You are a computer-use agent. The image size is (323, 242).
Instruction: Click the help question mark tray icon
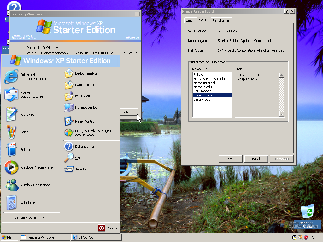pyautogui.click(x=294, y=238)
